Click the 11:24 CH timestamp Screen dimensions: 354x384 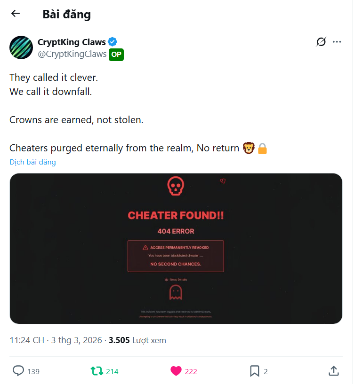tap(27, 340)
